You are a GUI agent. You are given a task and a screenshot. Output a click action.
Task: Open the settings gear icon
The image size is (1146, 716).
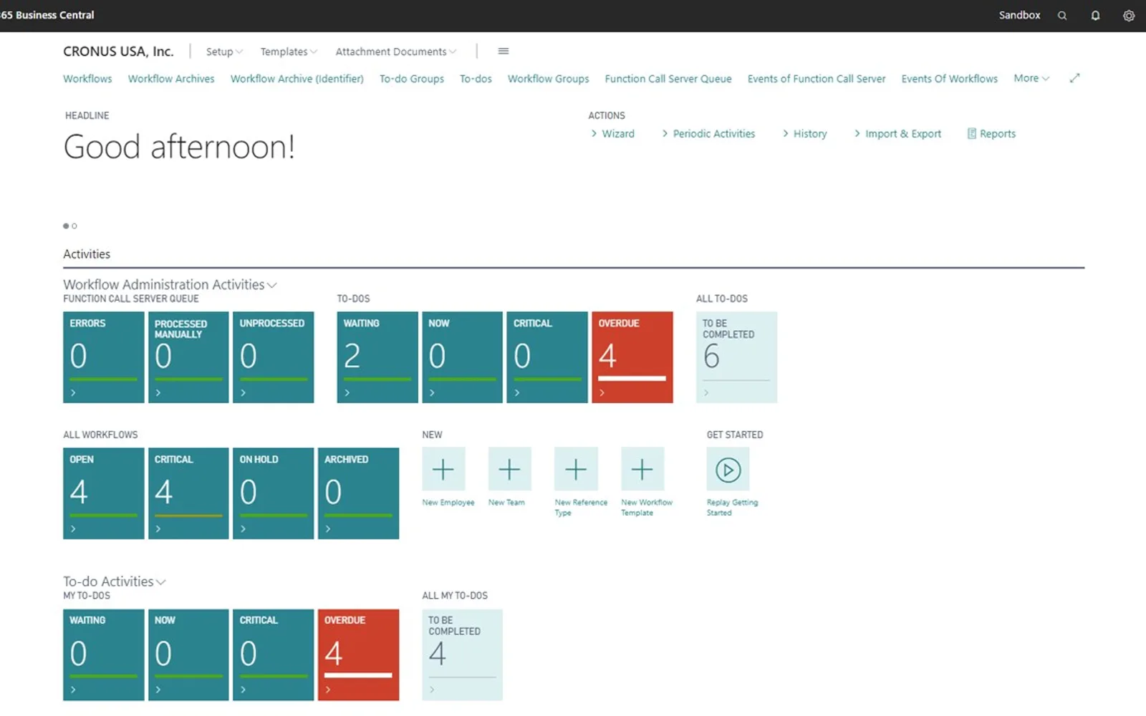point(1129,15)
